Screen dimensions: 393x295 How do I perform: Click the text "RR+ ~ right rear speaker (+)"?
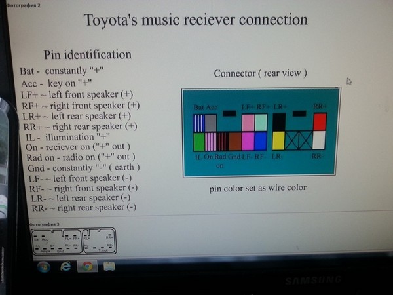(80, 127)
